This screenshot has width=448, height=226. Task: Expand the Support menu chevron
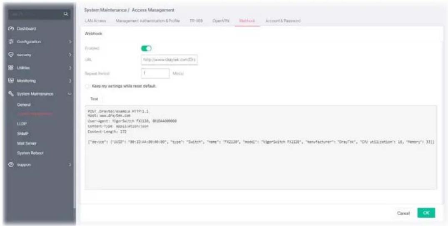pyautogui.click(x=70, y=164)
